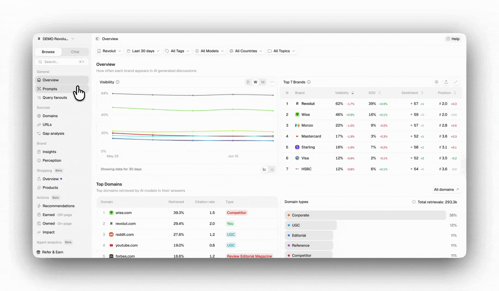Image resolution: width=499 pixels, height=291 pixels.
Task: Sort brands table by Sentiment column
Action: coord(412,93)
